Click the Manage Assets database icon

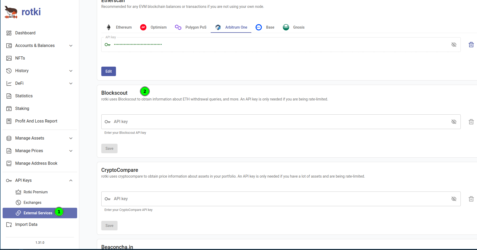tap(9, 138)
